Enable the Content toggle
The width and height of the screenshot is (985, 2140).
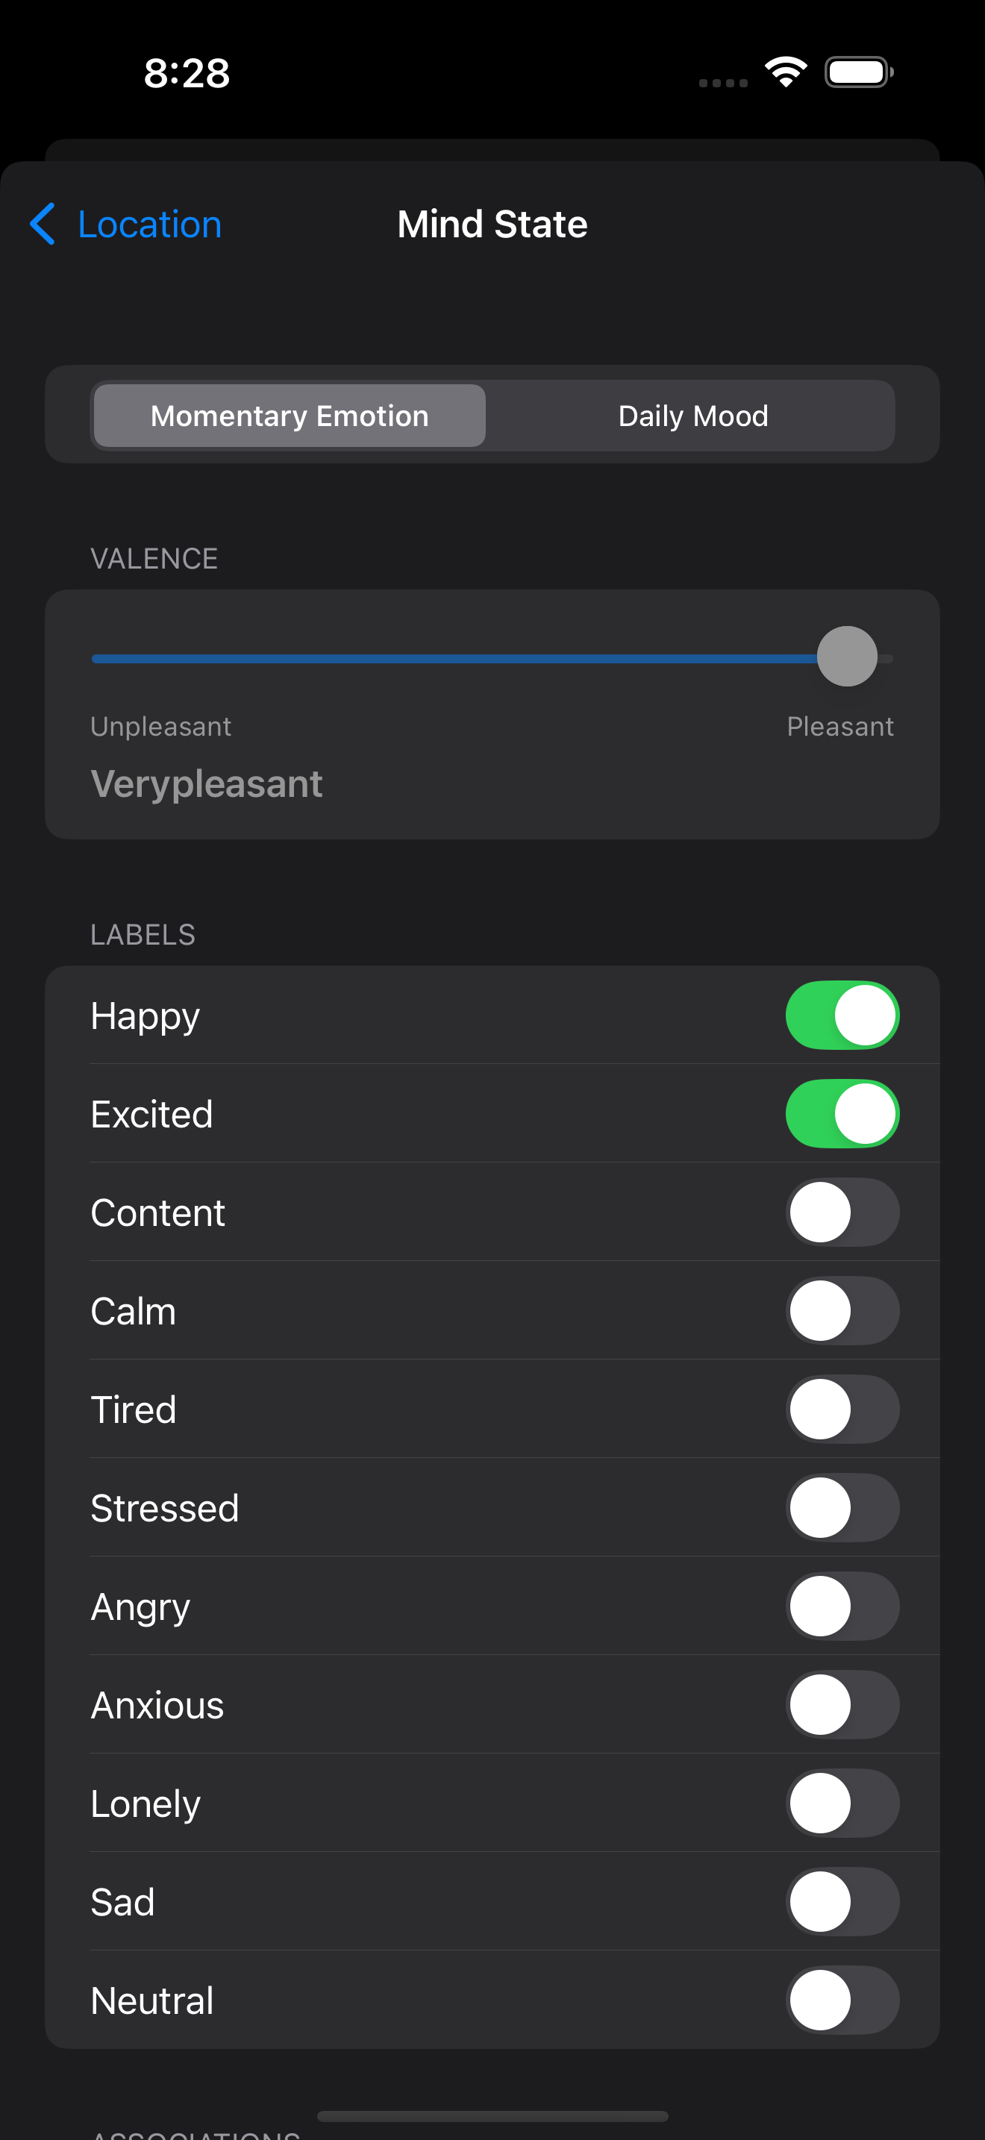pos(842,1212)
